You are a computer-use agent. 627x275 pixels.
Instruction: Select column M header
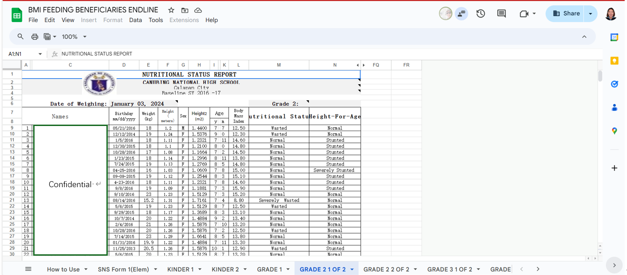[279, 65]
